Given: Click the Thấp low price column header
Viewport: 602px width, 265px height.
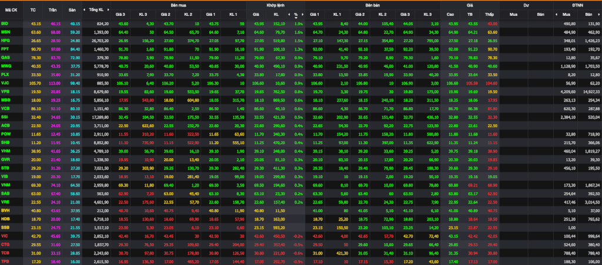Looking at the screenshot, I should 489,15.
